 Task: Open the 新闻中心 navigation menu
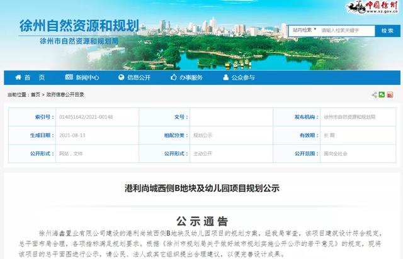(x=87, y=77)
